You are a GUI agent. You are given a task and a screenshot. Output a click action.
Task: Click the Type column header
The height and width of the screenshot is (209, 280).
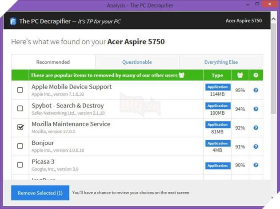point(217,75)
